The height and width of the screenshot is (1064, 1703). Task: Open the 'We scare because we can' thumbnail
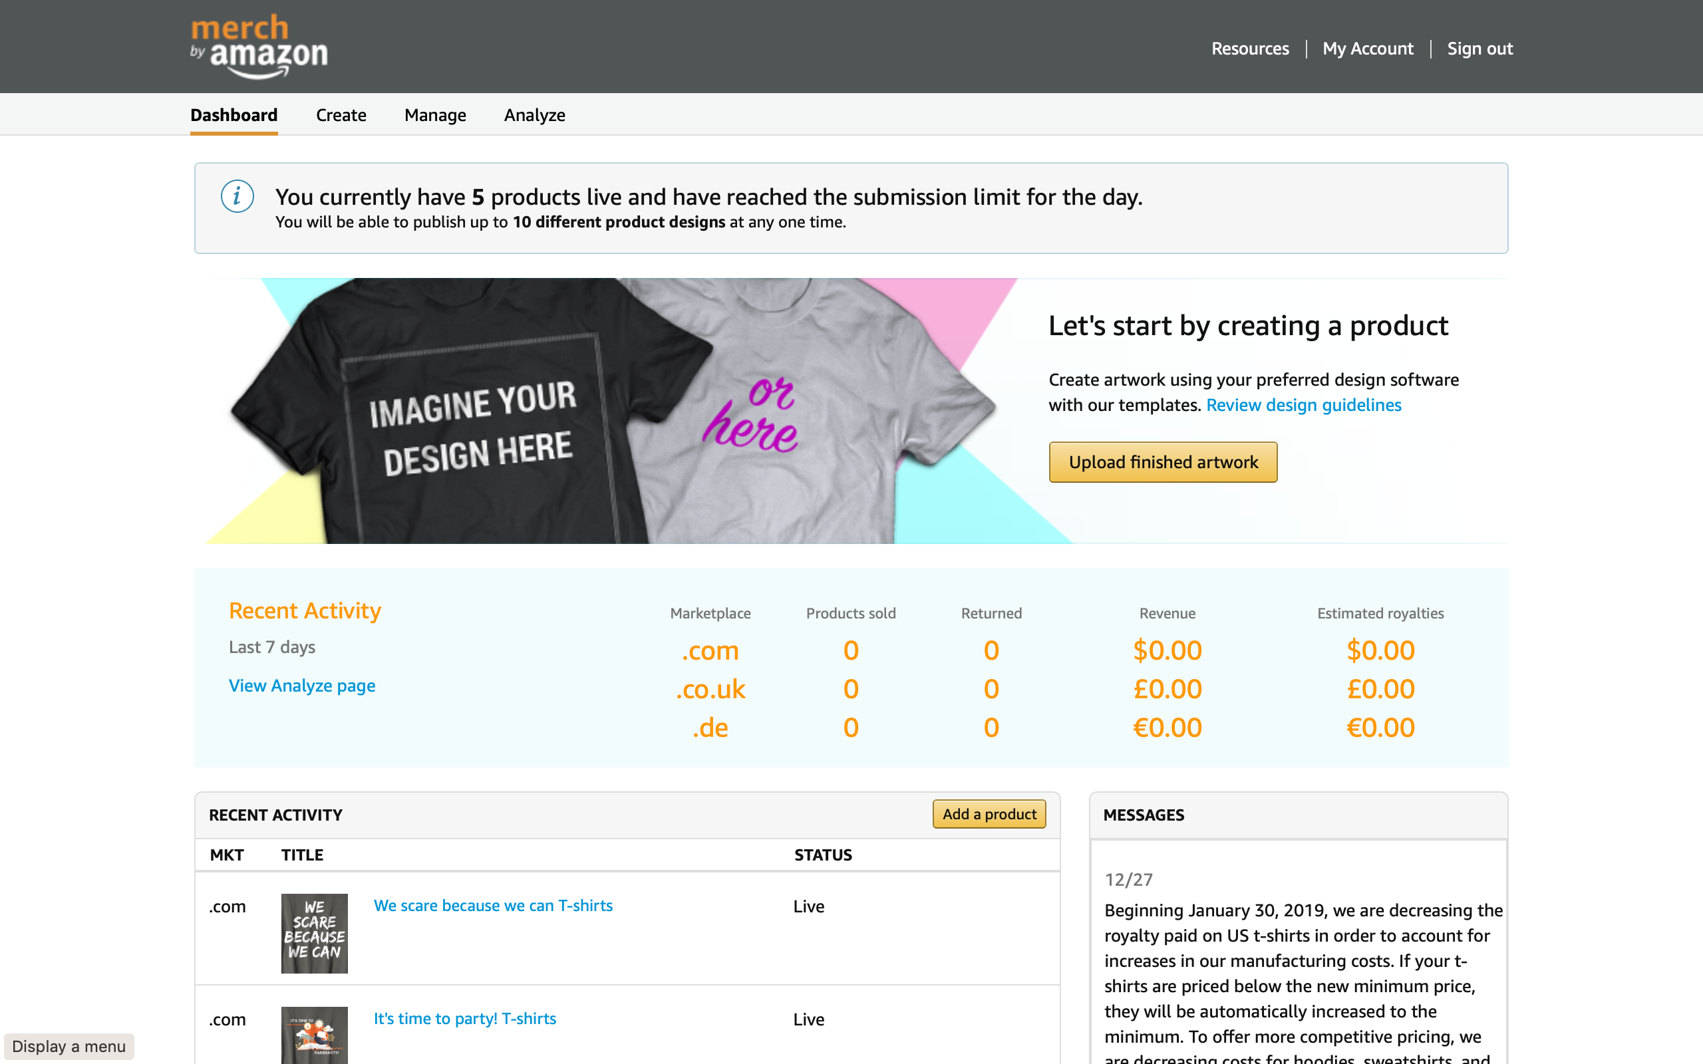tap(314, 933)
